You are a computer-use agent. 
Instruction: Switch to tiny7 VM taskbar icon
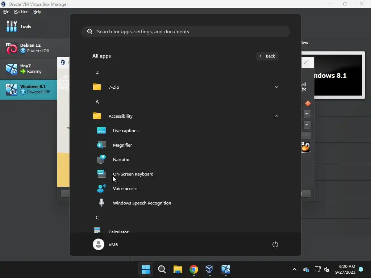(x=225, y=269)
